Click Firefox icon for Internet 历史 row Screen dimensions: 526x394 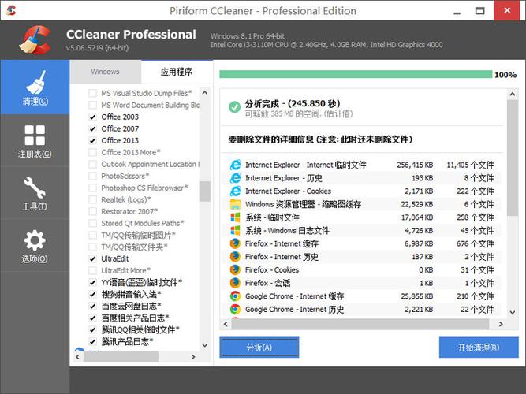tap(235, 257)
